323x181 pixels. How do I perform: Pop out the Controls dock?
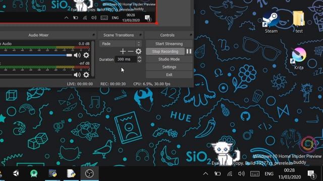pyautogui.click(x=191, y=35)
